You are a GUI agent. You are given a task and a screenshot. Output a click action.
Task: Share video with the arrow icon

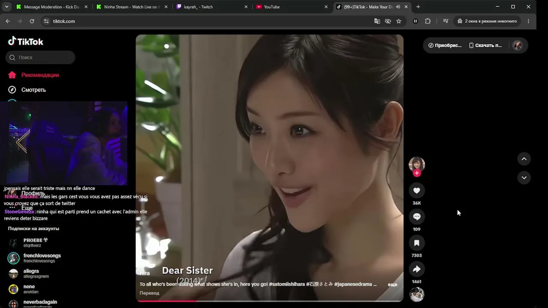[417, 269]
